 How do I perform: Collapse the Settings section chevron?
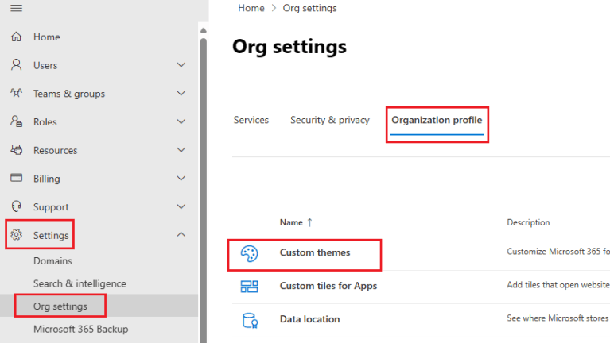point(181,235)
